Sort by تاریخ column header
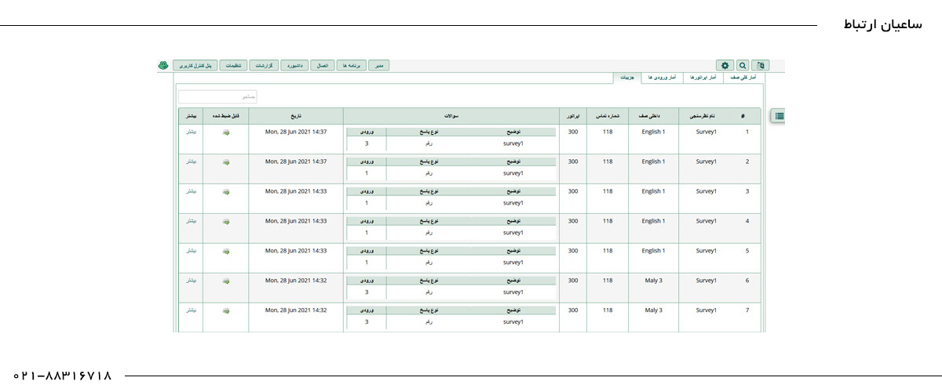The image size is (942, 392). coord(296,116)
